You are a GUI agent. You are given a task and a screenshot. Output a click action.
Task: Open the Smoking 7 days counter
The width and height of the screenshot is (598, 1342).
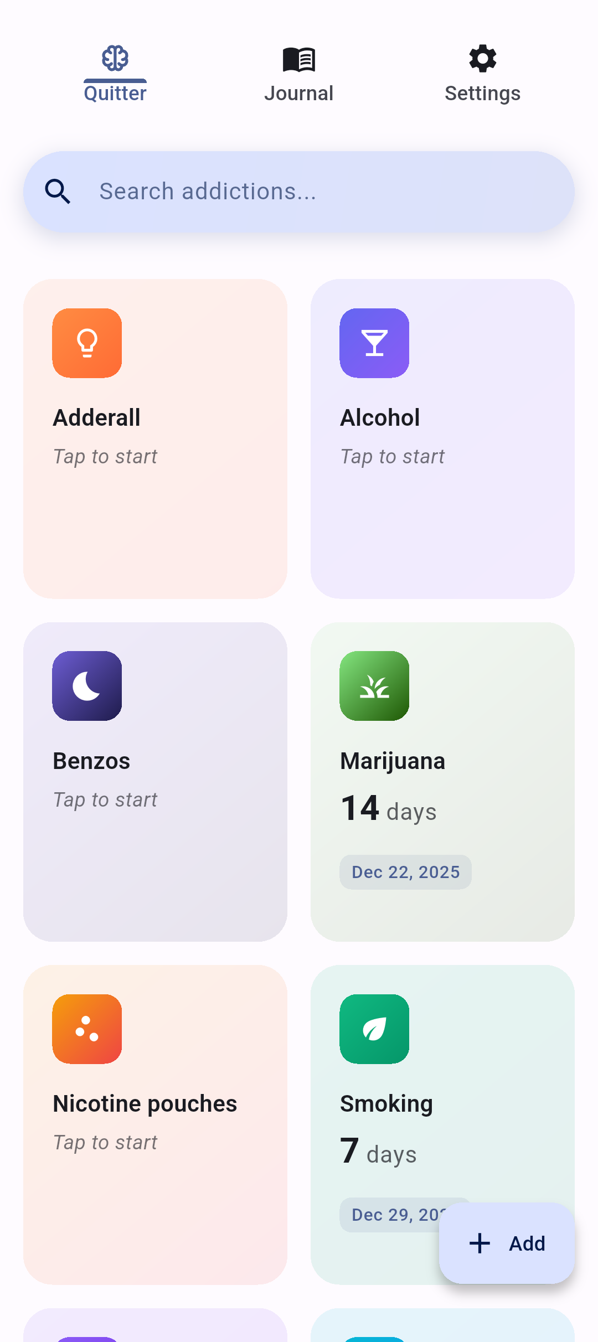379,1152
